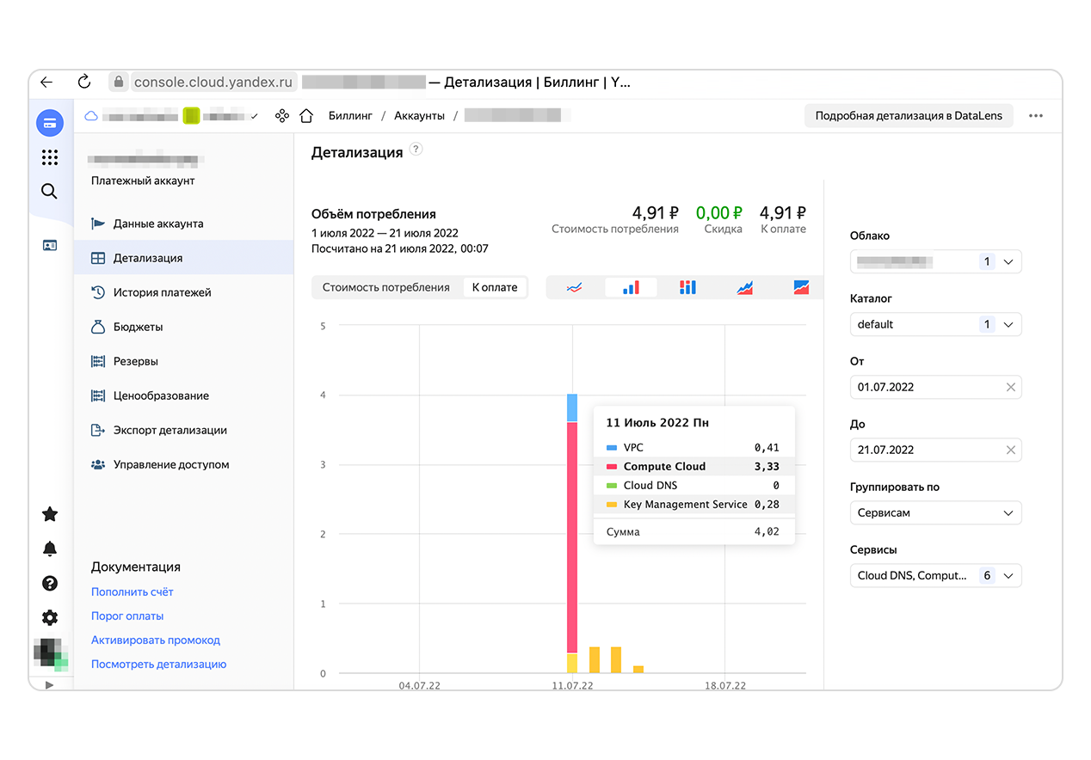Viewport: 1091px width, 760px height.
Task: Open settings with the gear icon
Action: 50,617
